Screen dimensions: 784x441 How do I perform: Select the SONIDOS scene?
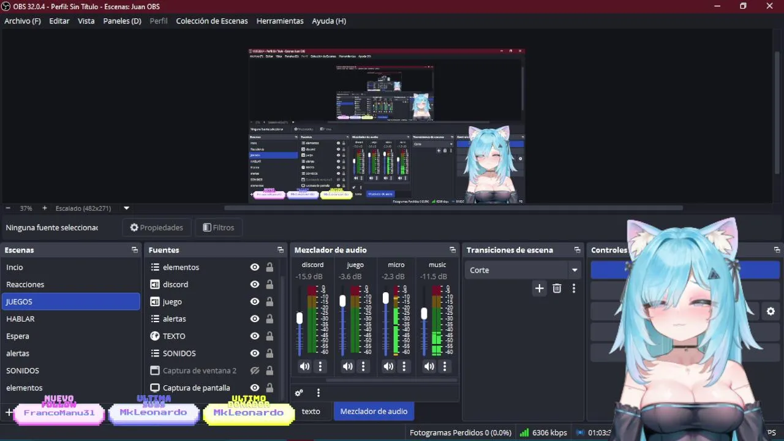coord(71,371)
